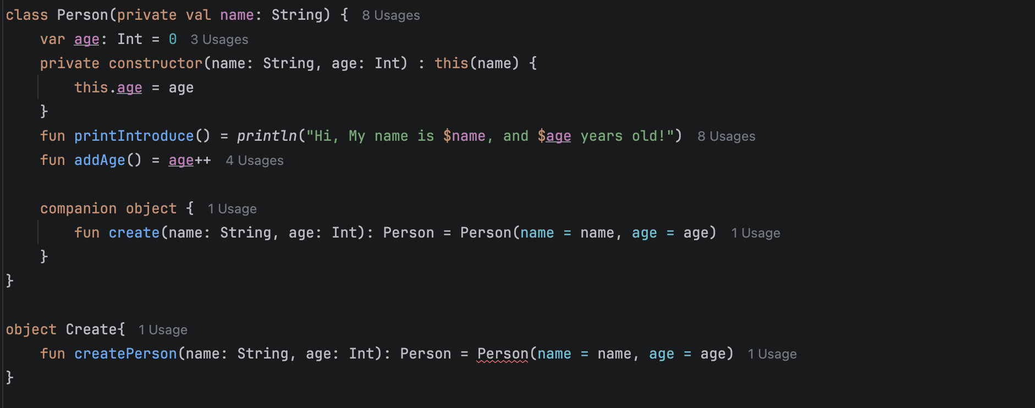Click the 'Create' object name
Screen dimensions: 1035x408
91,329
